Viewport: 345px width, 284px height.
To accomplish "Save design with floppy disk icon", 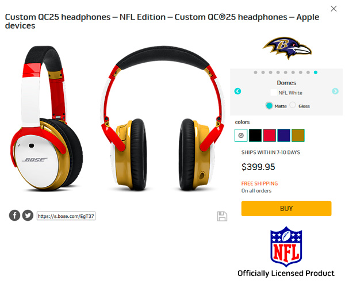I will click(222, 216).
